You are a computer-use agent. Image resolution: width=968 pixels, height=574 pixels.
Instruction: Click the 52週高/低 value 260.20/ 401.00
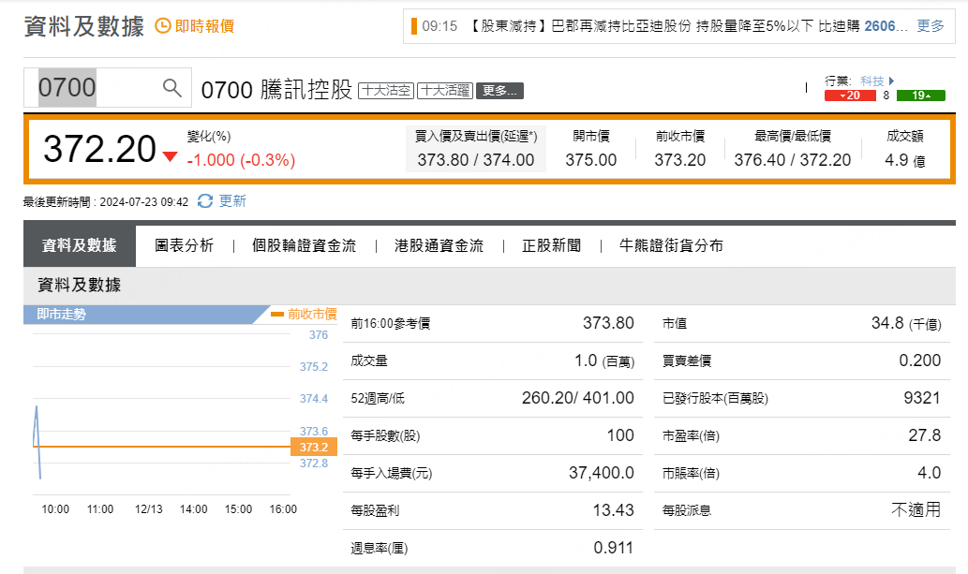pyautogui.click(x=578, y=398)
